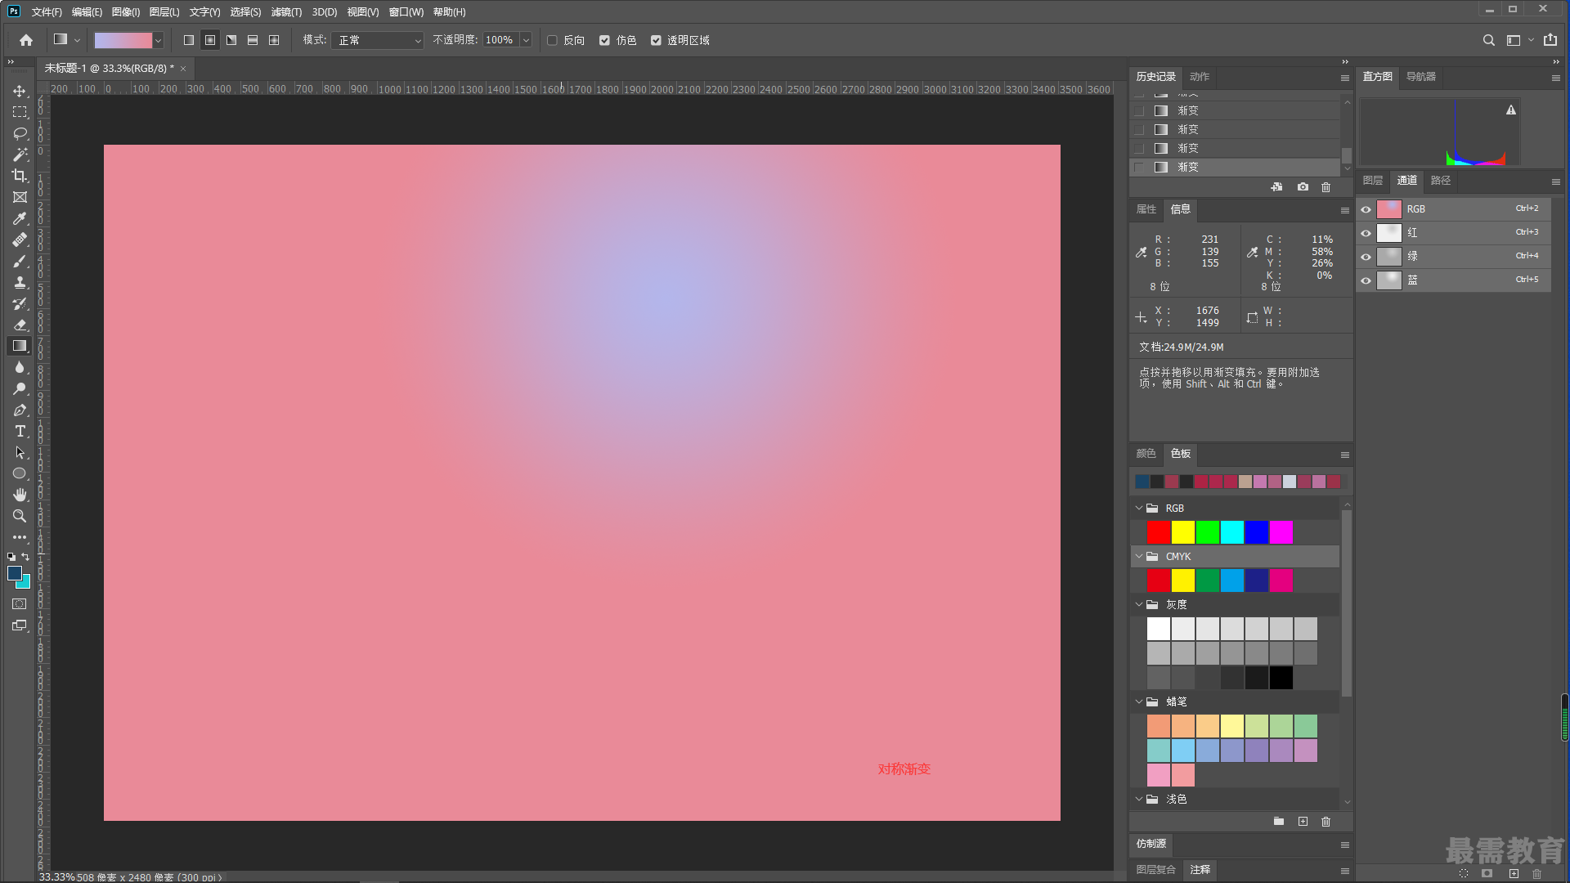This screenshot has height=883, width=1570.
Task: Select the Healing Brush tool
Action: point(20,240)
